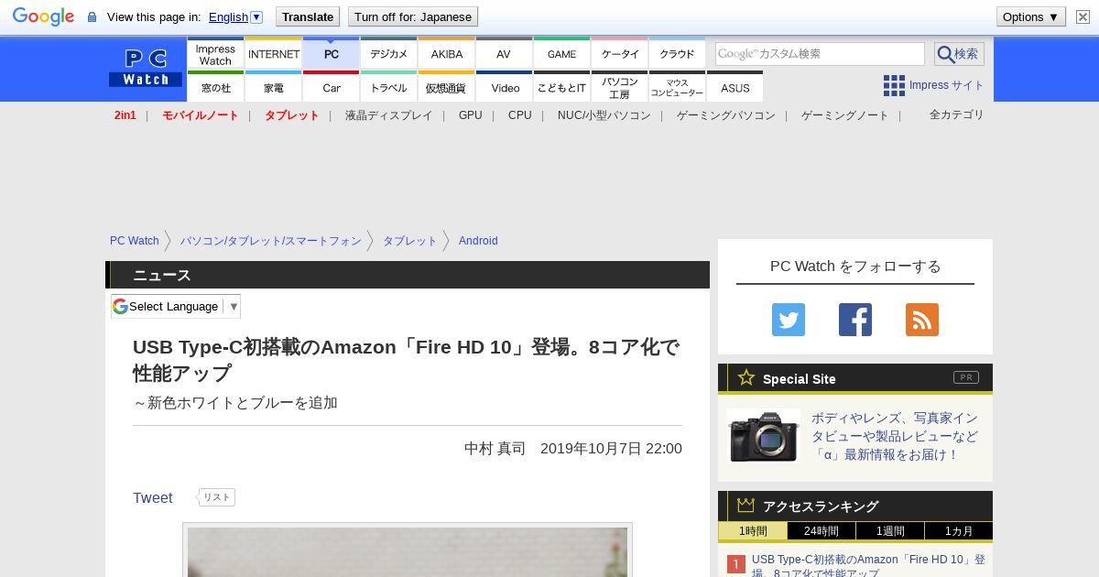Image resolution: width=1099 pixels, height=577 pixels.
Task: Click ゲーミングパソコン category link
Action: (x=726, y=115)
